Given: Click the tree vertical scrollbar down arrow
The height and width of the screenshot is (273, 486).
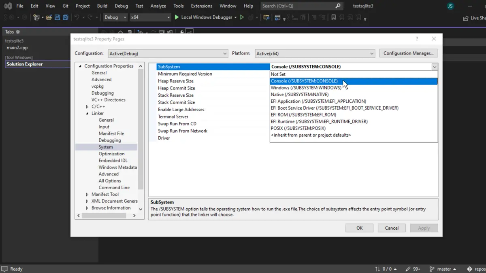Looking at the screenshot, I should coord(141,209).
